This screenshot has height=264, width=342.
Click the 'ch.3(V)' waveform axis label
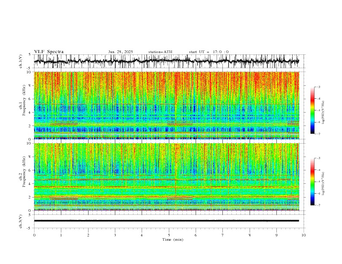click(x=21, y=221)
